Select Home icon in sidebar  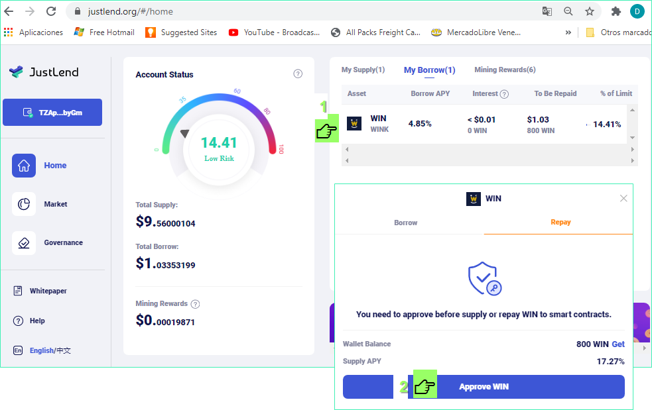[24, 166]
